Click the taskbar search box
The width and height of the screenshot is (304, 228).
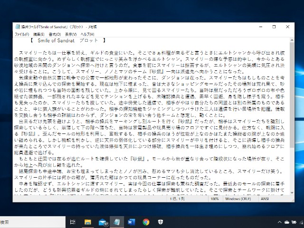pyautogui.click(x=33, y=222)
